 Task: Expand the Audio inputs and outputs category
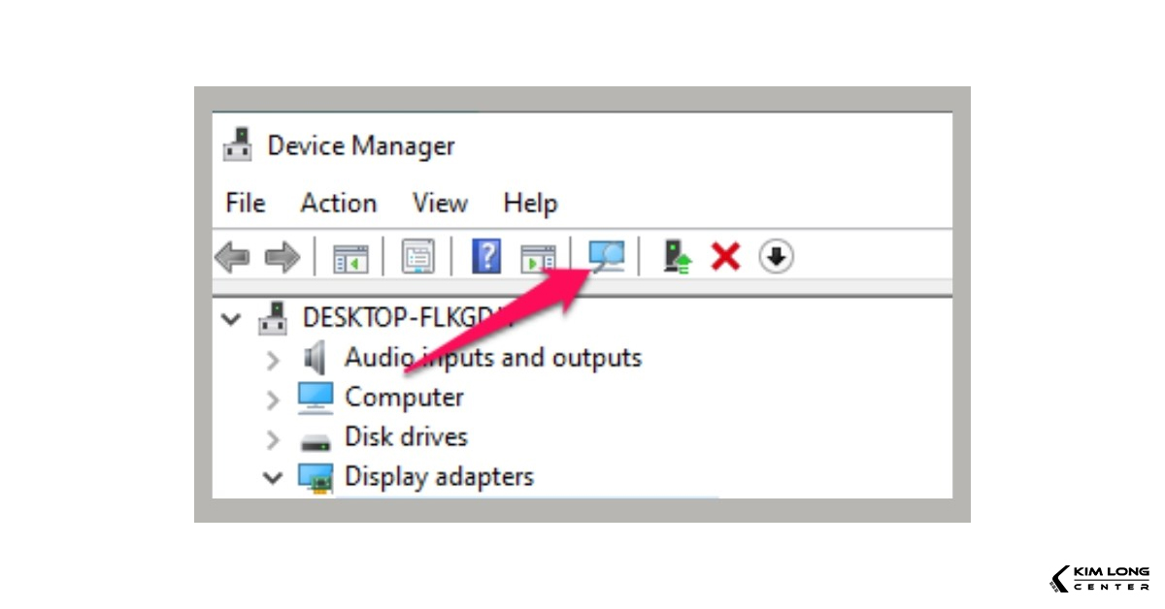coord(273,360)
